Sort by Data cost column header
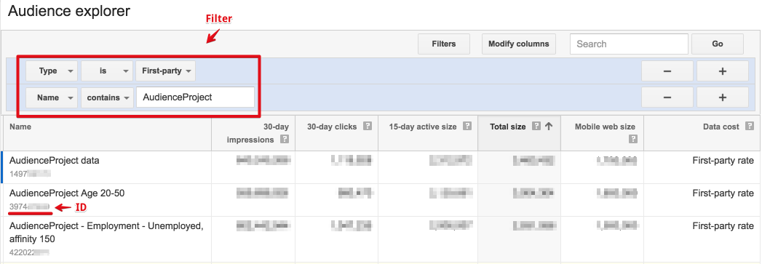 pos(721,127)
